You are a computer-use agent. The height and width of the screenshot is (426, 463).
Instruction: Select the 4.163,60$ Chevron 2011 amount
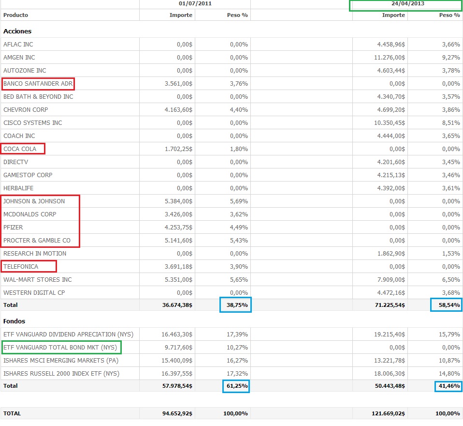(x=178, y=110)
